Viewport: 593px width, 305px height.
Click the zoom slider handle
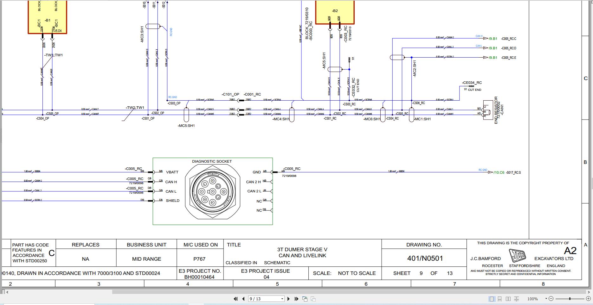tap(570, 299)
